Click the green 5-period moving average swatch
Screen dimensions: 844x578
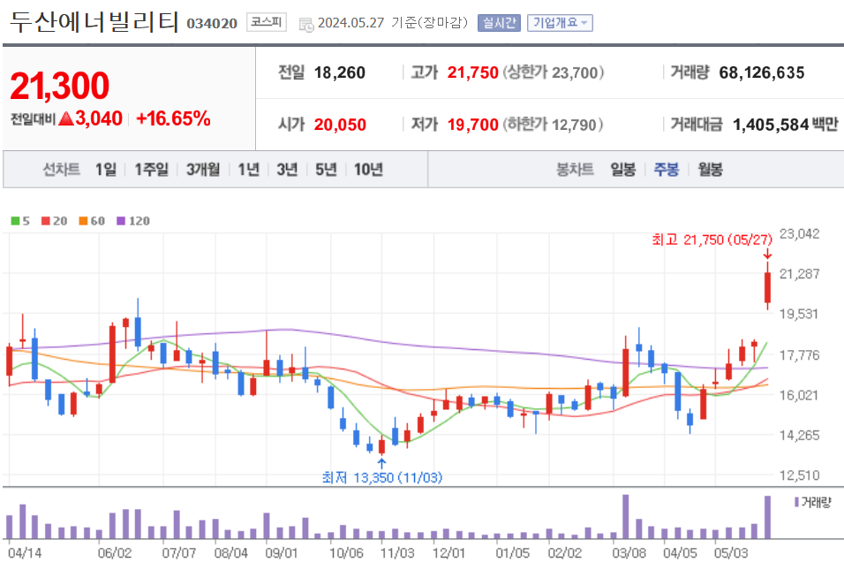[x=16, y=221]
